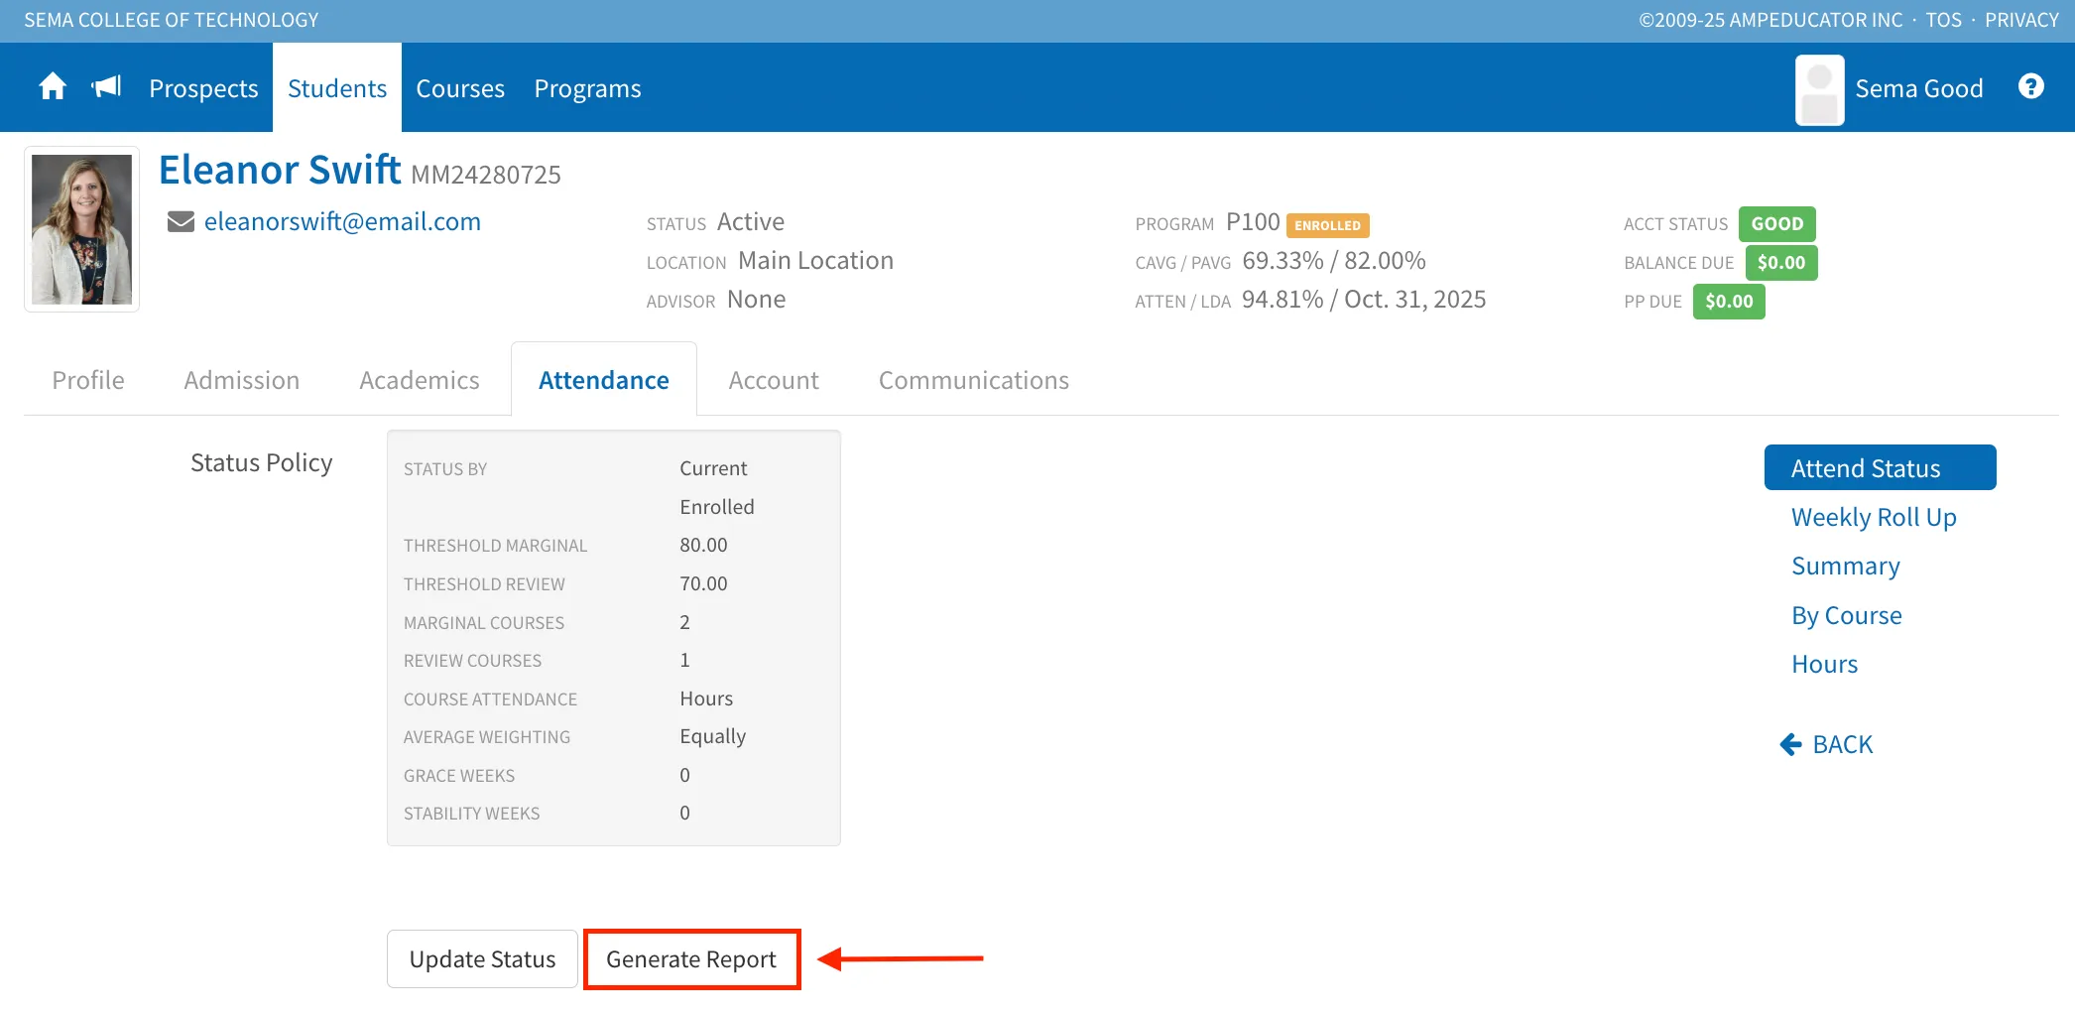The width and height of the screenshot is (2075, 1014).
Task: Click the 94.81% attendance value
Action: click(1282, 299)
